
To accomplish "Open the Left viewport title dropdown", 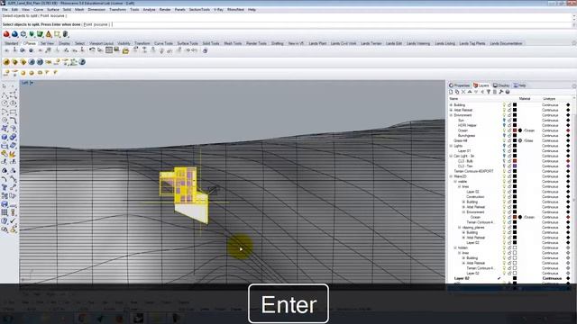I will coord(32,83).
